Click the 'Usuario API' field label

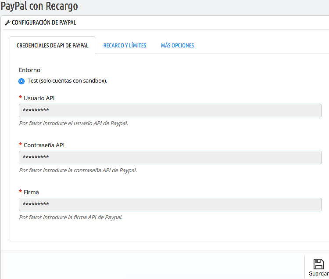coord(39,98)
